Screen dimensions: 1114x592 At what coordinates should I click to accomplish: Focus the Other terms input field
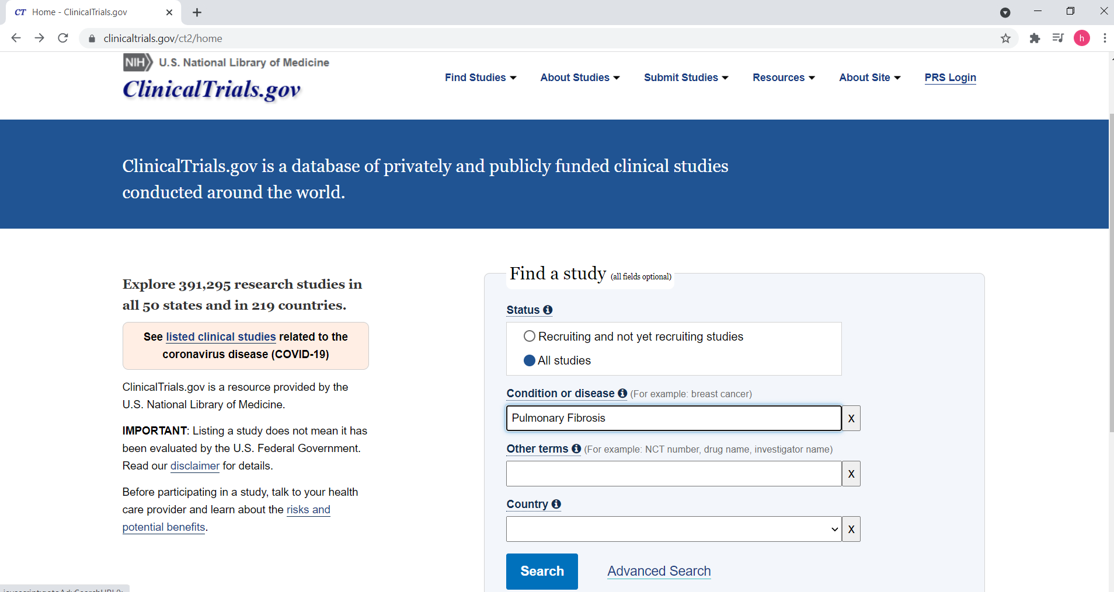[674, 474]
